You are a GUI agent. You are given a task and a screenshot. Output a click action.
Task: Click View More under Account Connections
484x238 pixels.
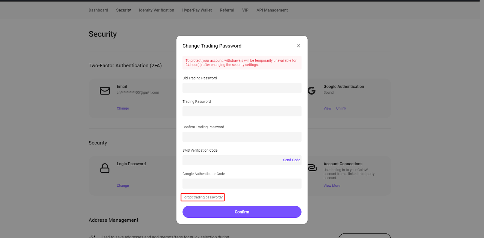click(x=332, y=185)
